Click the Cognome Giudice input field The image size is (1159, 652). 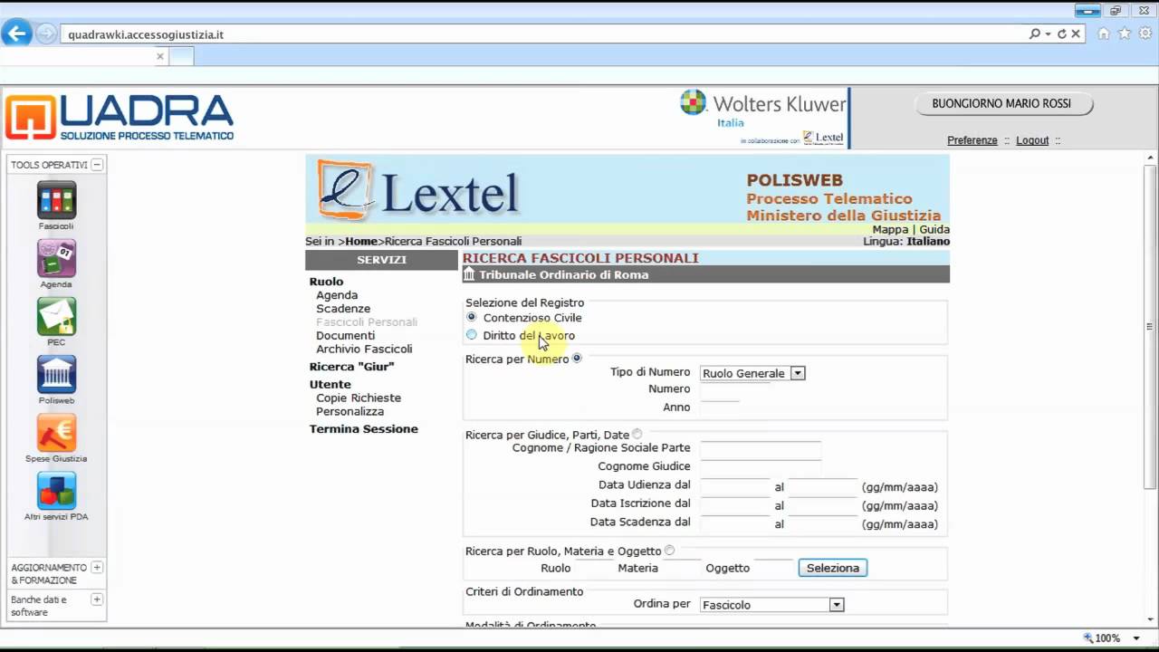761,466
